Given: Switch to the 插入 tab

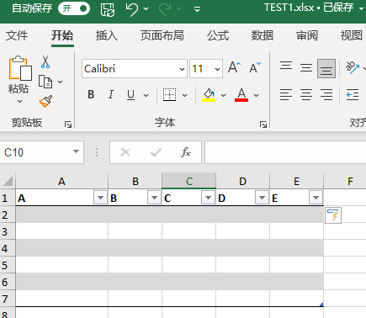Looking at the screenshot, I should (107, 35).
